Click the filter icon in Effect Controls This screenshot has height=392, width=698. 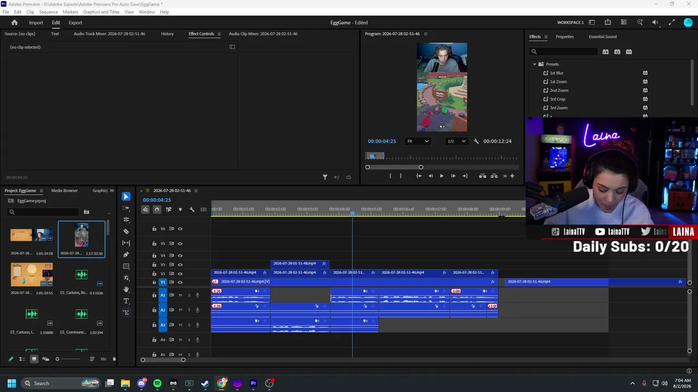point(325,177)
